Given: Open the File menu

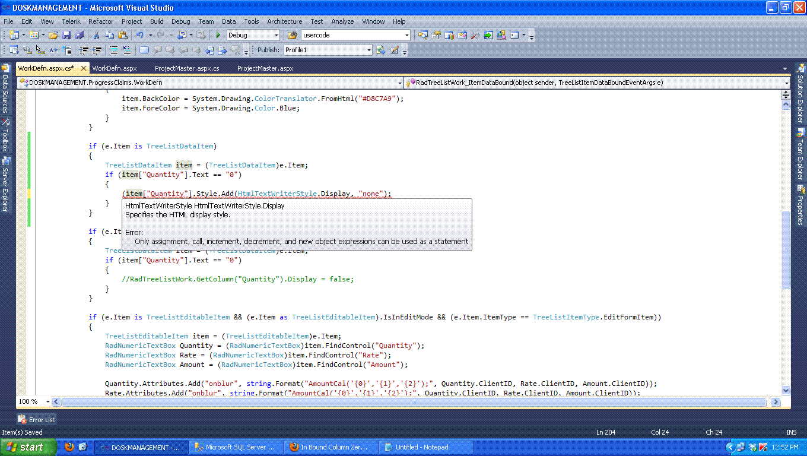Looking at the screenshot, I should (x=8, y=21).
